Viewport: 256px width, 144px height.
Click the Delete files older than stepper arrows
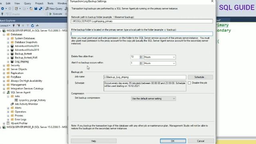point(141,57)
